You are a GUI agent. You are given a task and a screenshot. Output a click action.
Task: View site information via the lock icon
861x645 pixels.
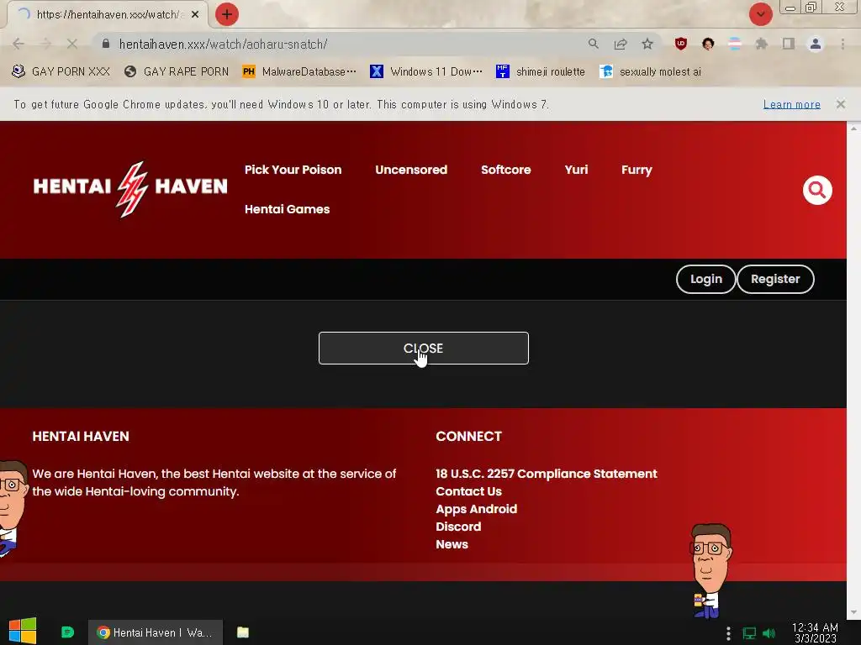click(106, 44)
